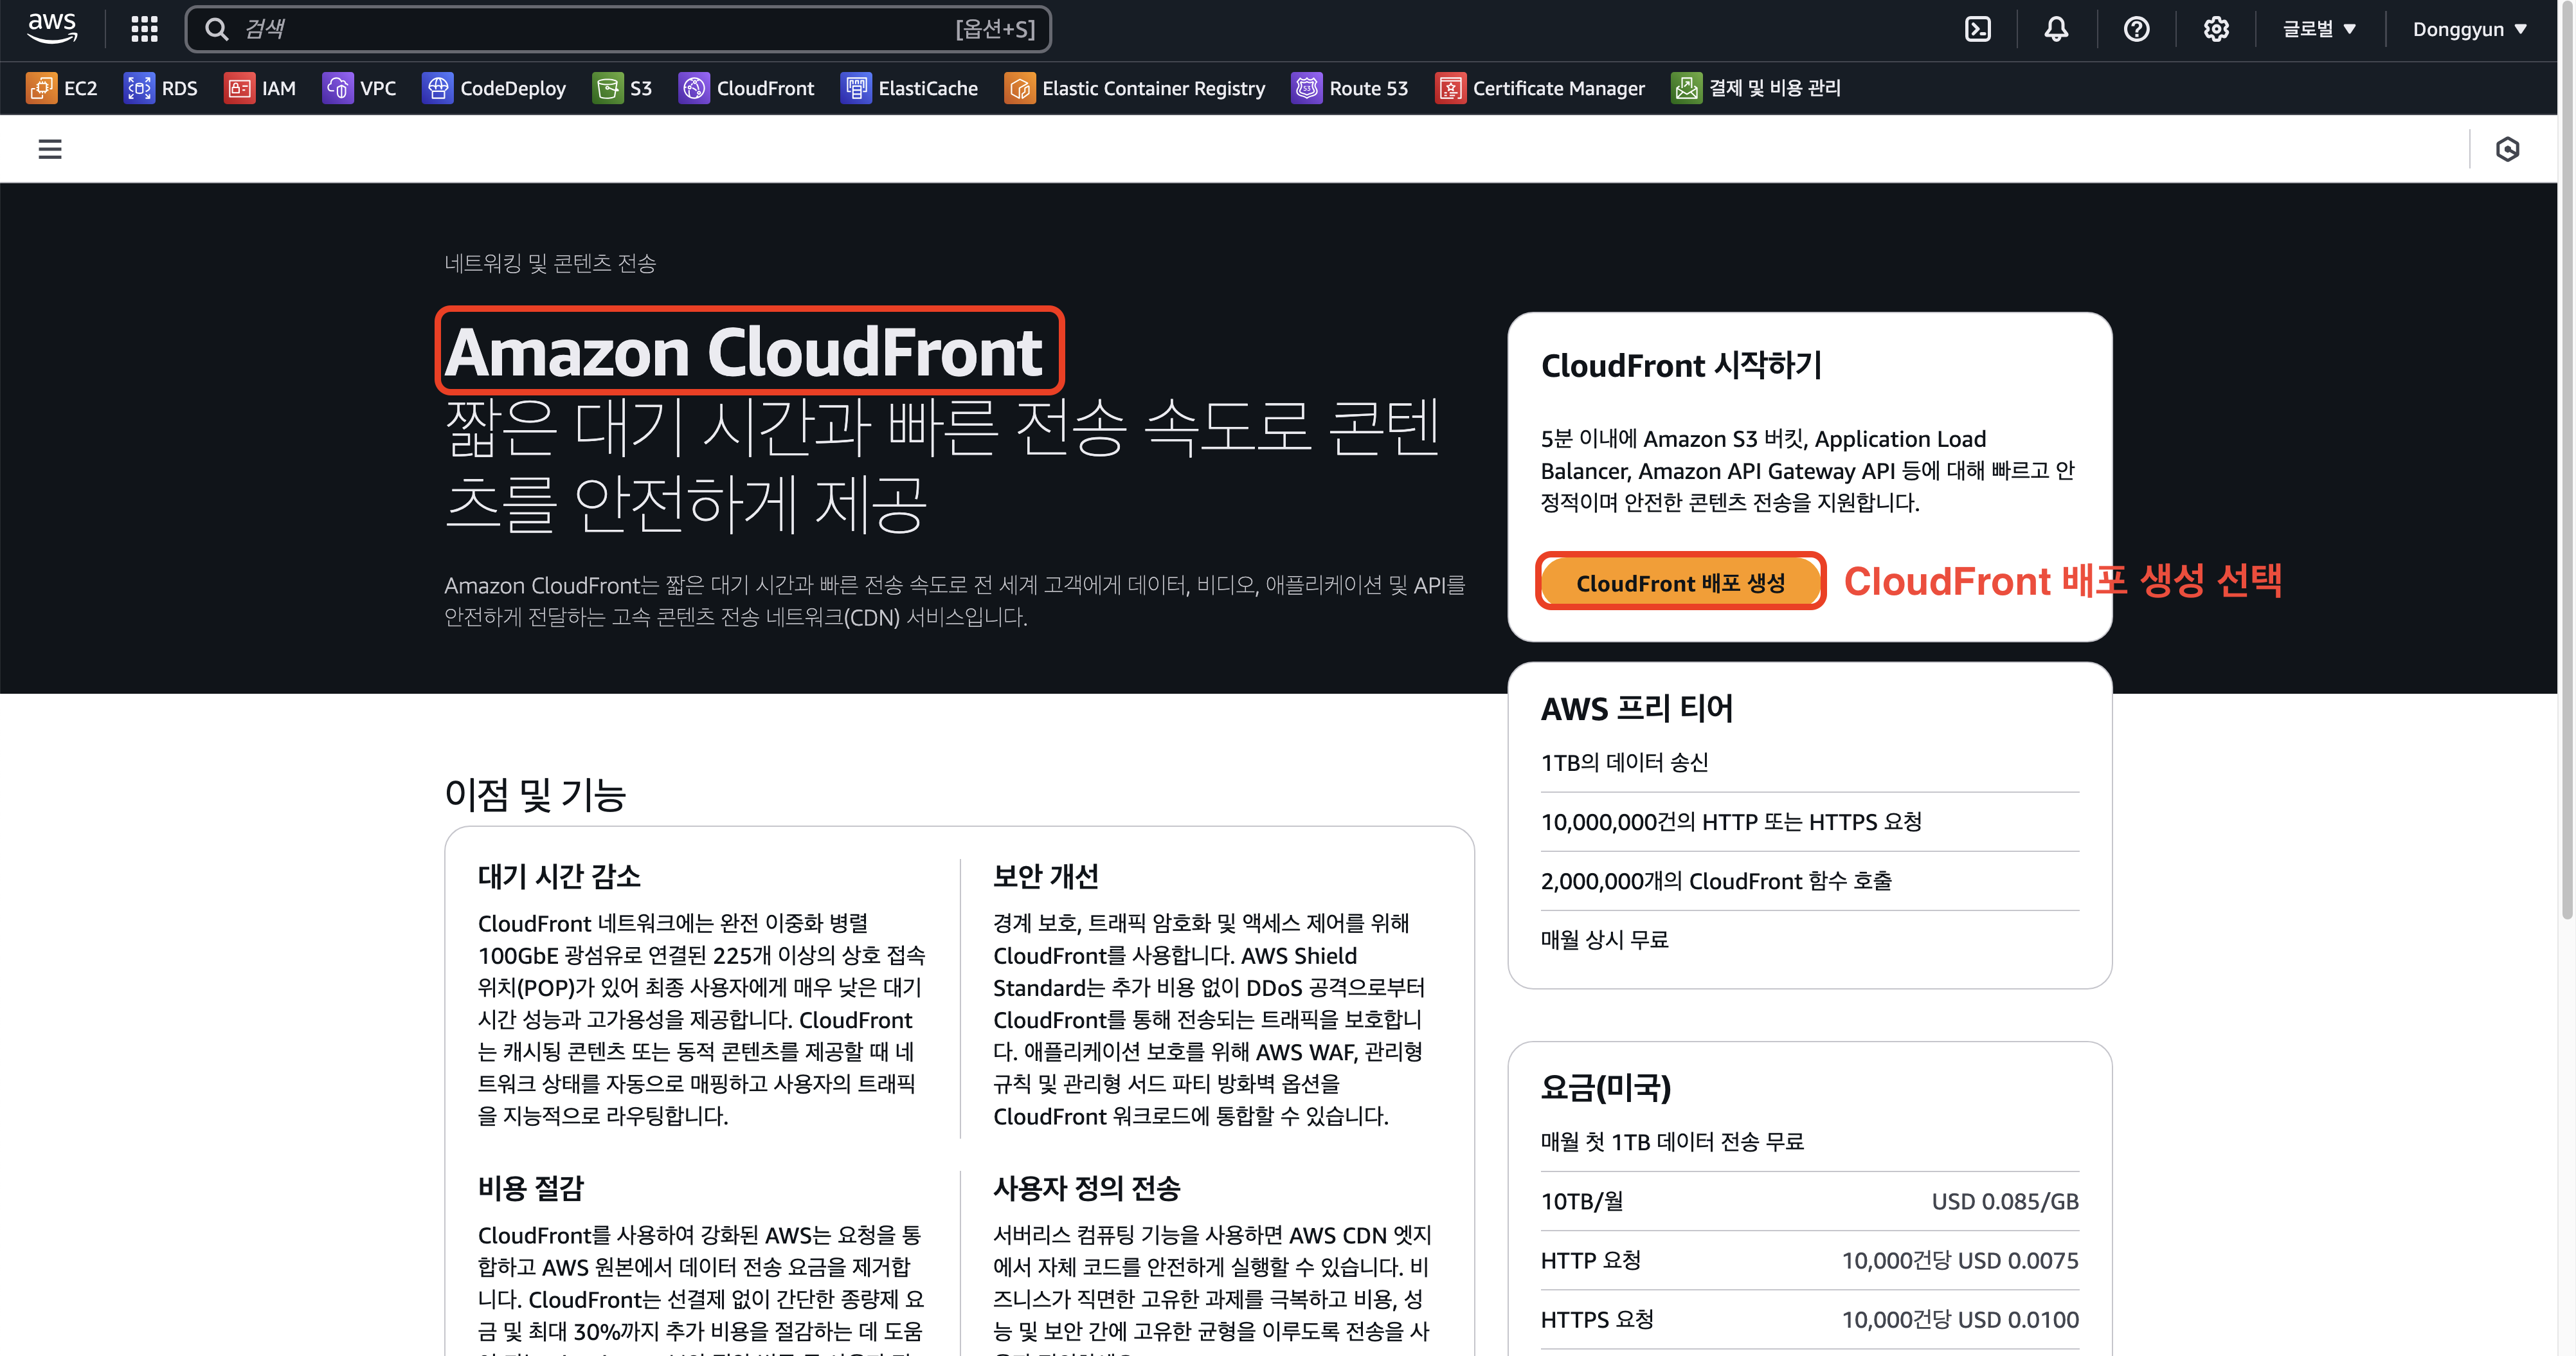Expand the 글로벌 region dropdown

pos(2319,29)
